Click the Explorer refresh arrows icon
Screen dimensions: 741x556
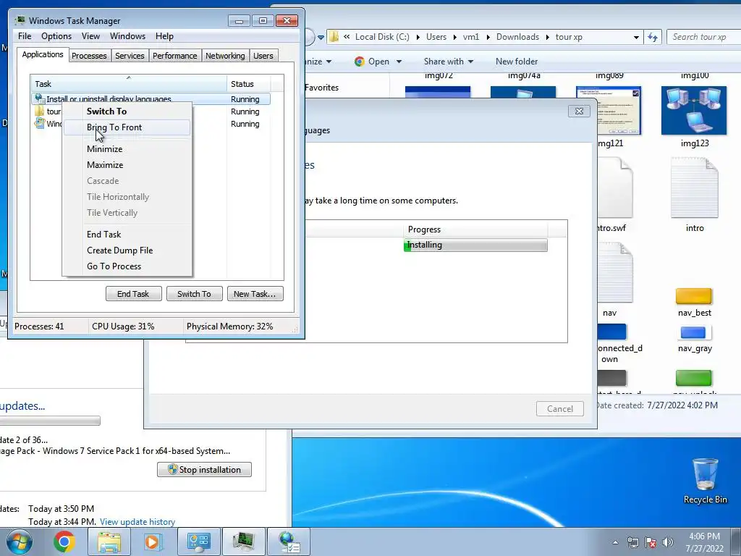(x=653, y=37)
